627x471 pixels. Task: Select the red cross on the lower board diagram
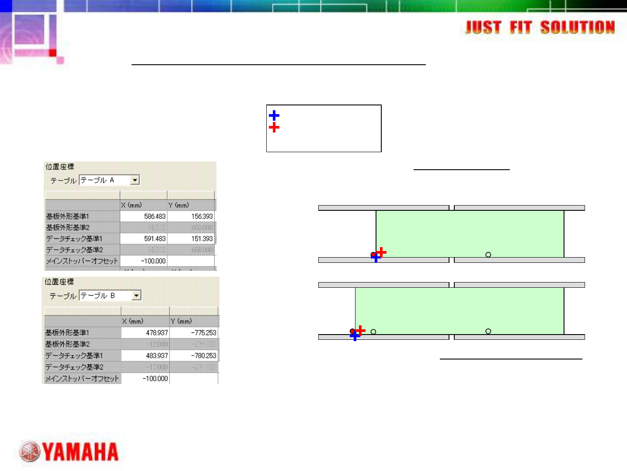coord(360,330)
